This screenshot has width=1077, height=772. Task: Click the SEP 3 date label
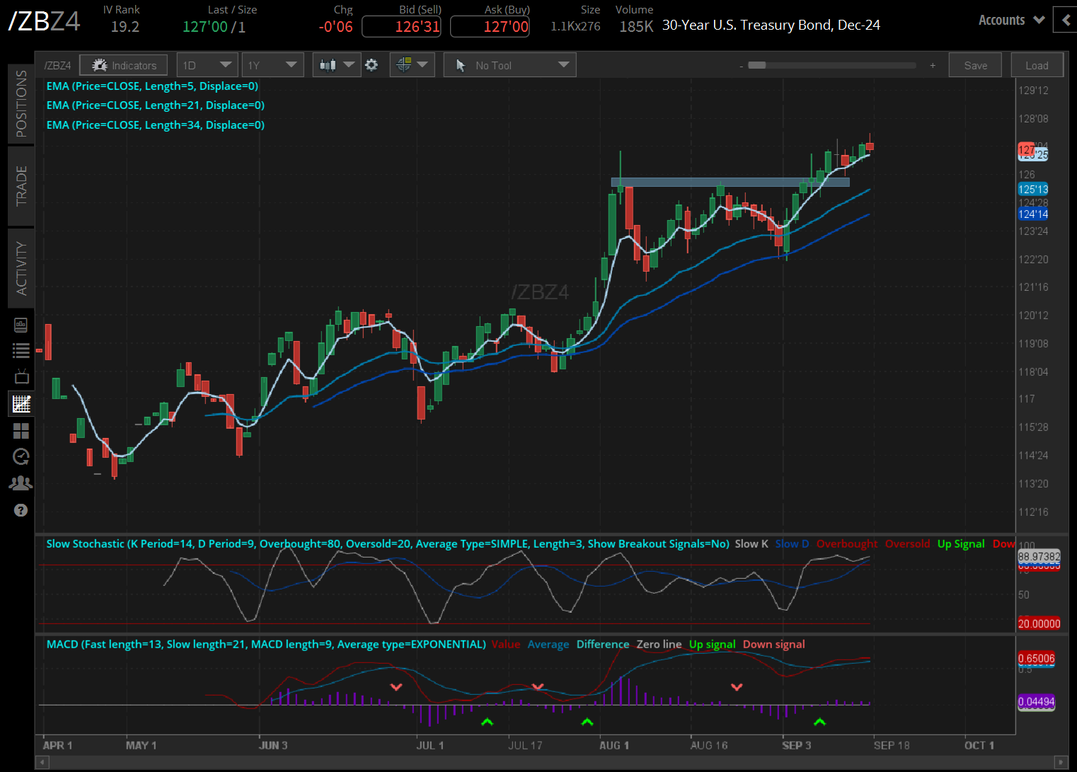(797, 746)
